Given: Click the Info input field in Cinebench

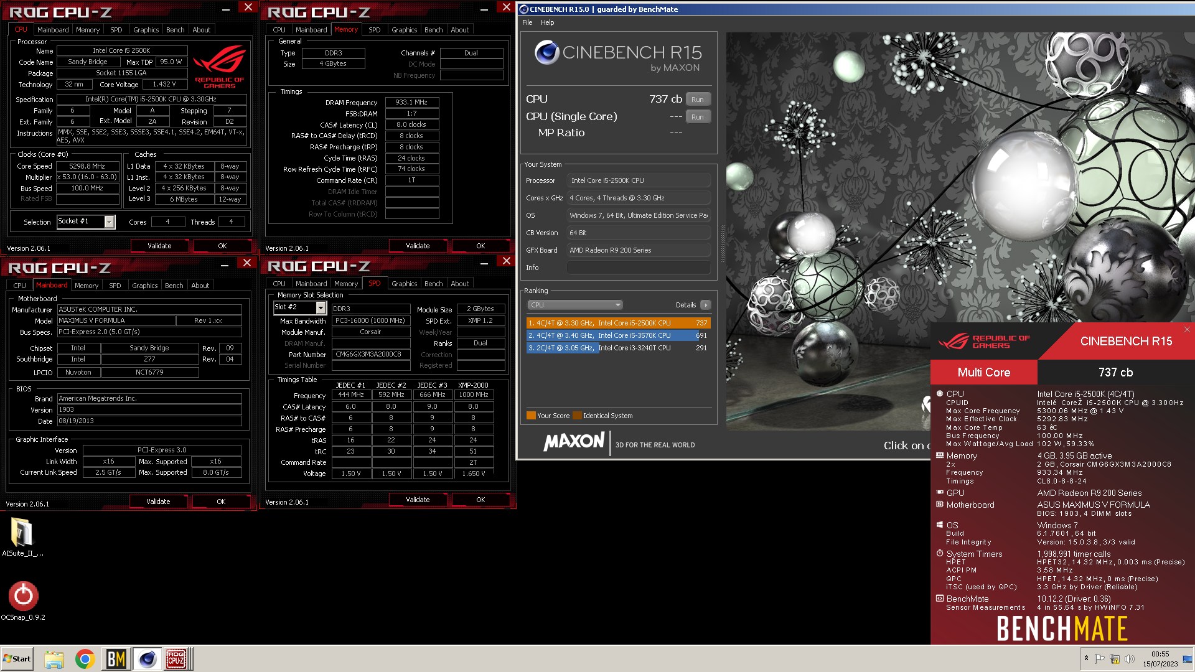Looking at the screenshot, I should point(639,268).
